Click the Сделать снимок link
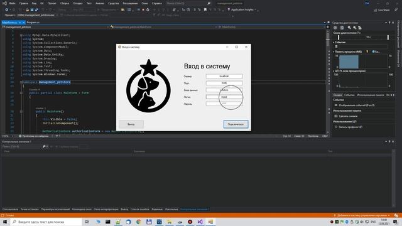Image resolution: width=402 pixels, height=226 pixels. (348, 116)
